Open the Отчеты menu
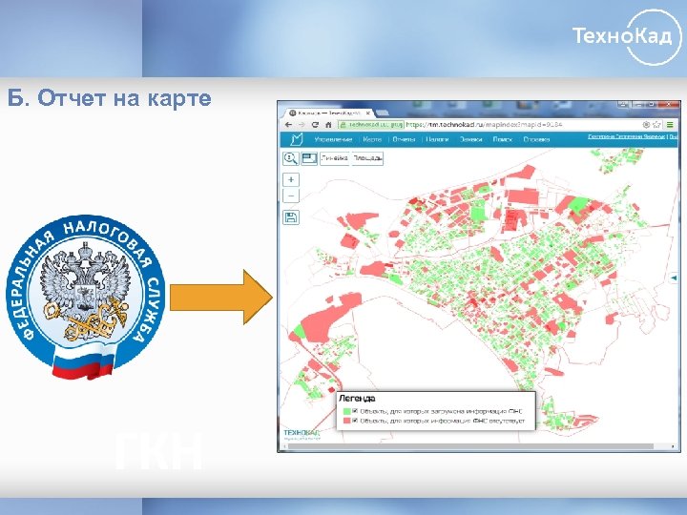687x515 pixels. (x=404, y=139)
